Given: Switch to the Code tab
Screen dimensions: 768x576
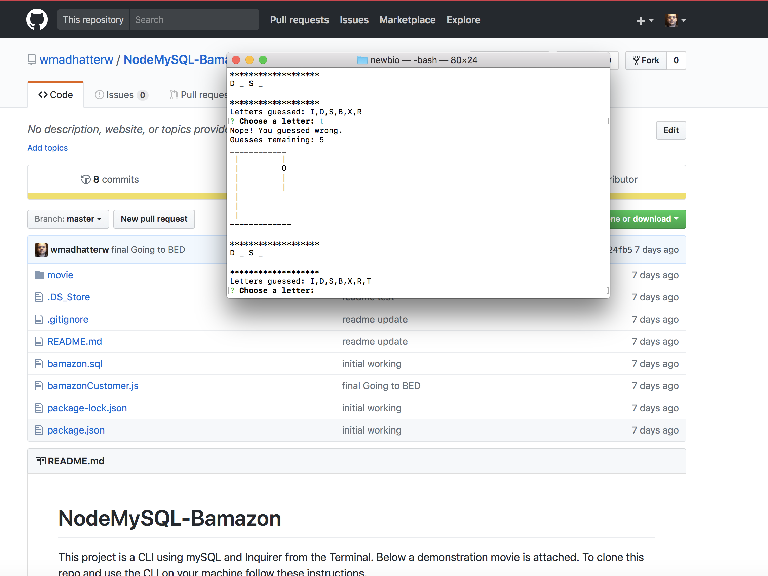Looking at the screenshot, I should 55,95.
